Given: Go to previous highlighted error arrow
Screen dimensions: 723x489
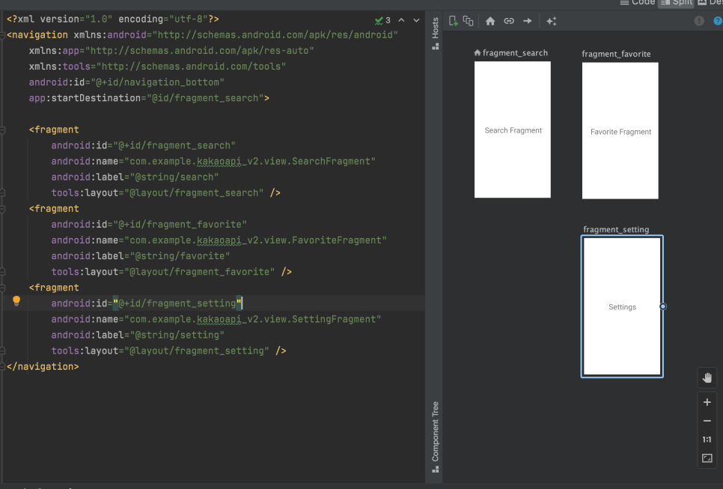Looking at the screenshot, I should pos(401,20).
